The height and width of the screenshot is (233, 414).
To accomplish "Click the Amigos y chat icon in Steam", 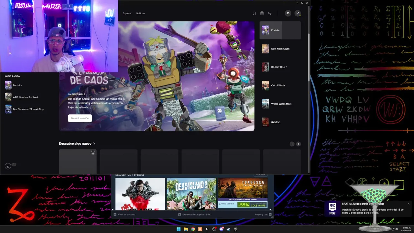I will tap(270, 215).
